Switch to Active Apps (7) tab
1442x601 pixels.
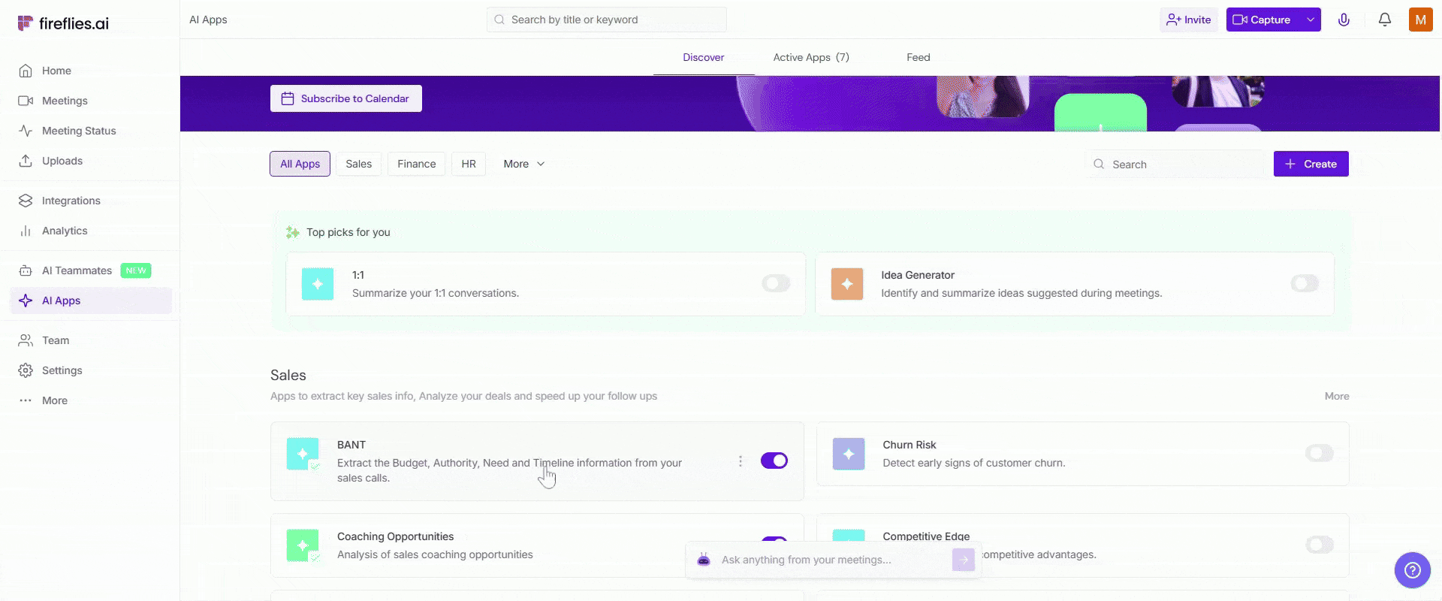tap(811, 57)
